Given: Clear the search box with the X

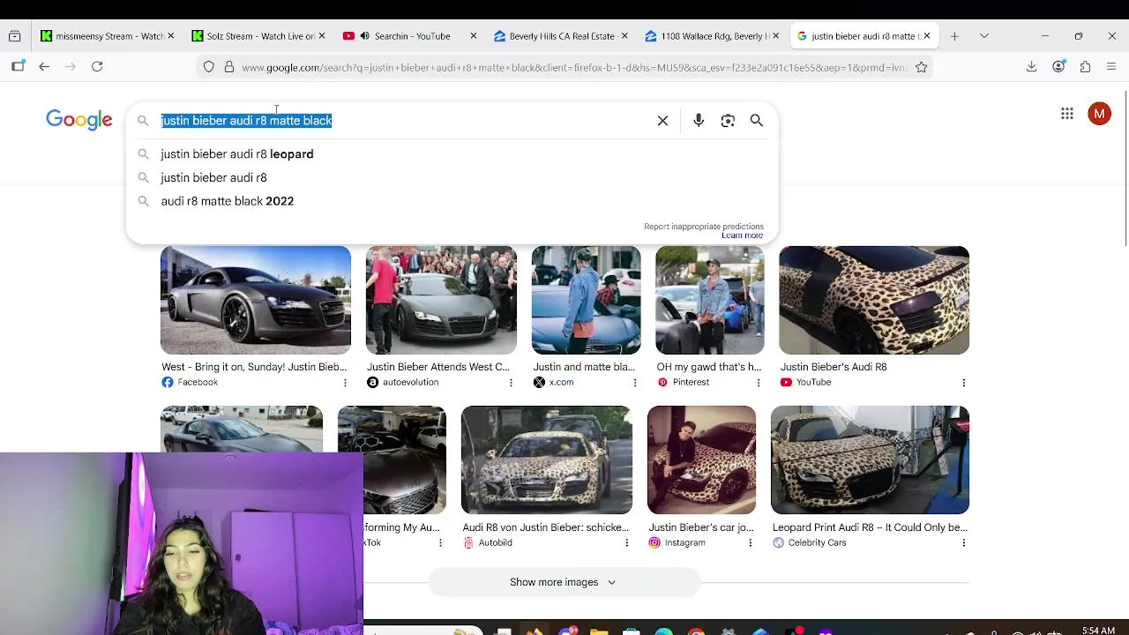Looking at the screenshot, I should 662,121.
